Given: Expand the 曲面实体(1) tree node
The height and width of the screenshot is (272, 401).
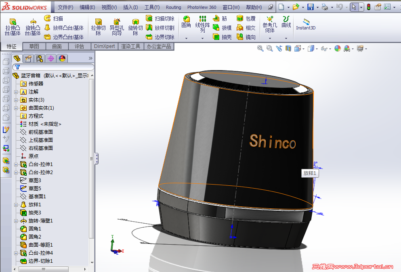Looking at the screenshot, I should click(x=16, y=108).
